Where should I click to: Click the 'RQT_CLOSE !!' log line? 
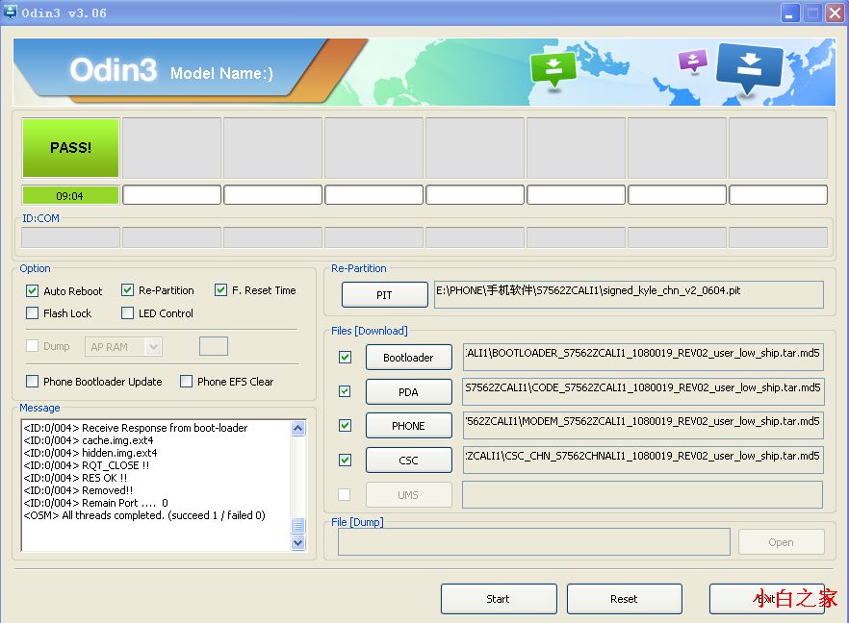point(86,465)
